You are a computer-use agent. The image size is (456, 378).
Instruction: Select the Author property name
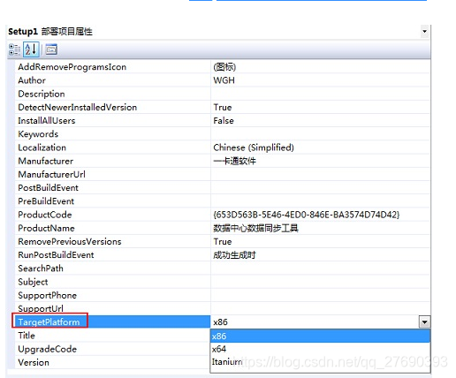tap(32, 80)
